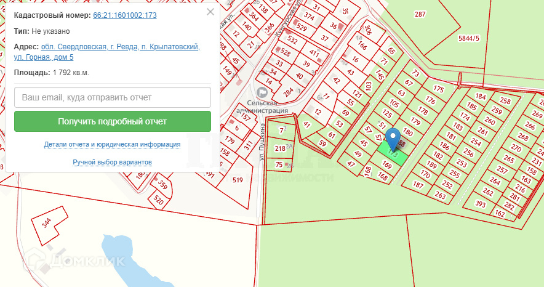
Task: Select parcel 125 on the map
Action: [x=387, y=113]
